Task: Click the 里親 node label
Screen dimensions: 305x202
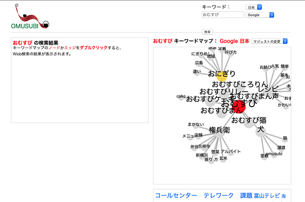Action: (264, 156)
